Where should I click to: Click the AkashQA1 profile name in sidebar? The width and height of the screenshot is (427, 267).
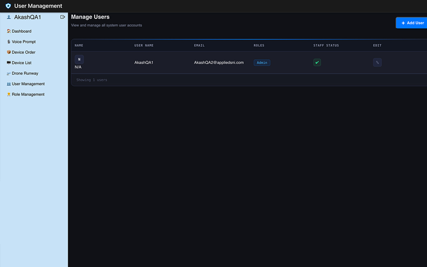pyautogui.click(x=27, y=17)
